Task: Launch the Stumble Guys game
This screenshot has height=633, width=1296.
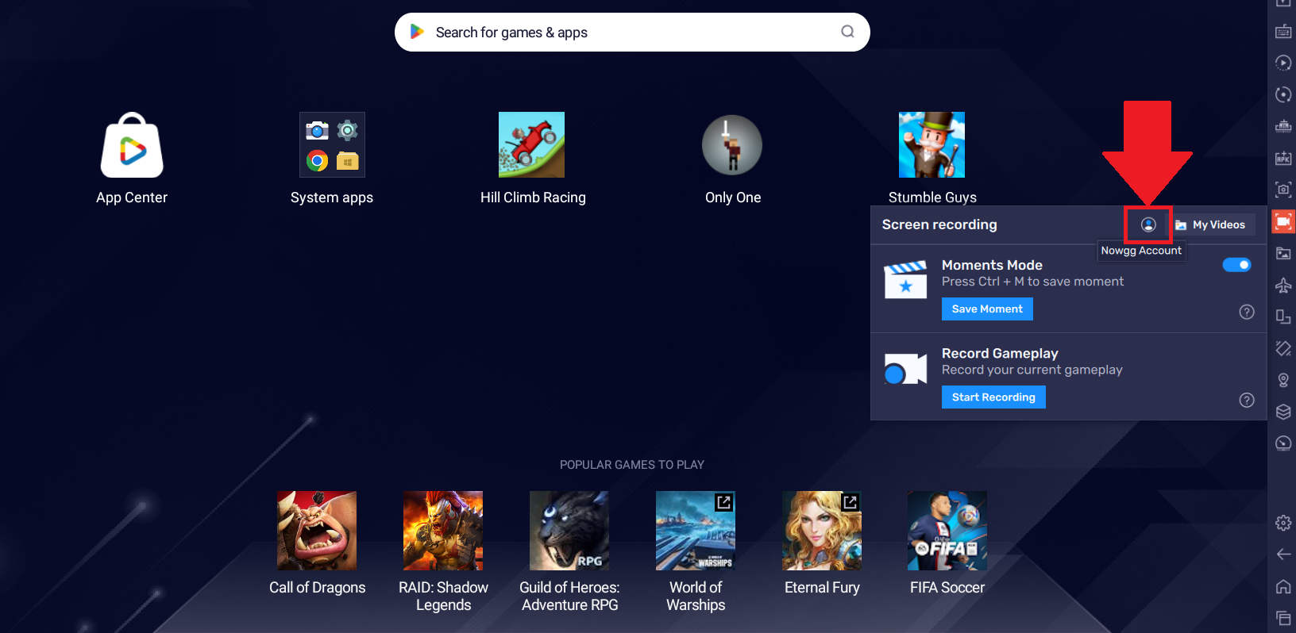Action: point(931,144)
